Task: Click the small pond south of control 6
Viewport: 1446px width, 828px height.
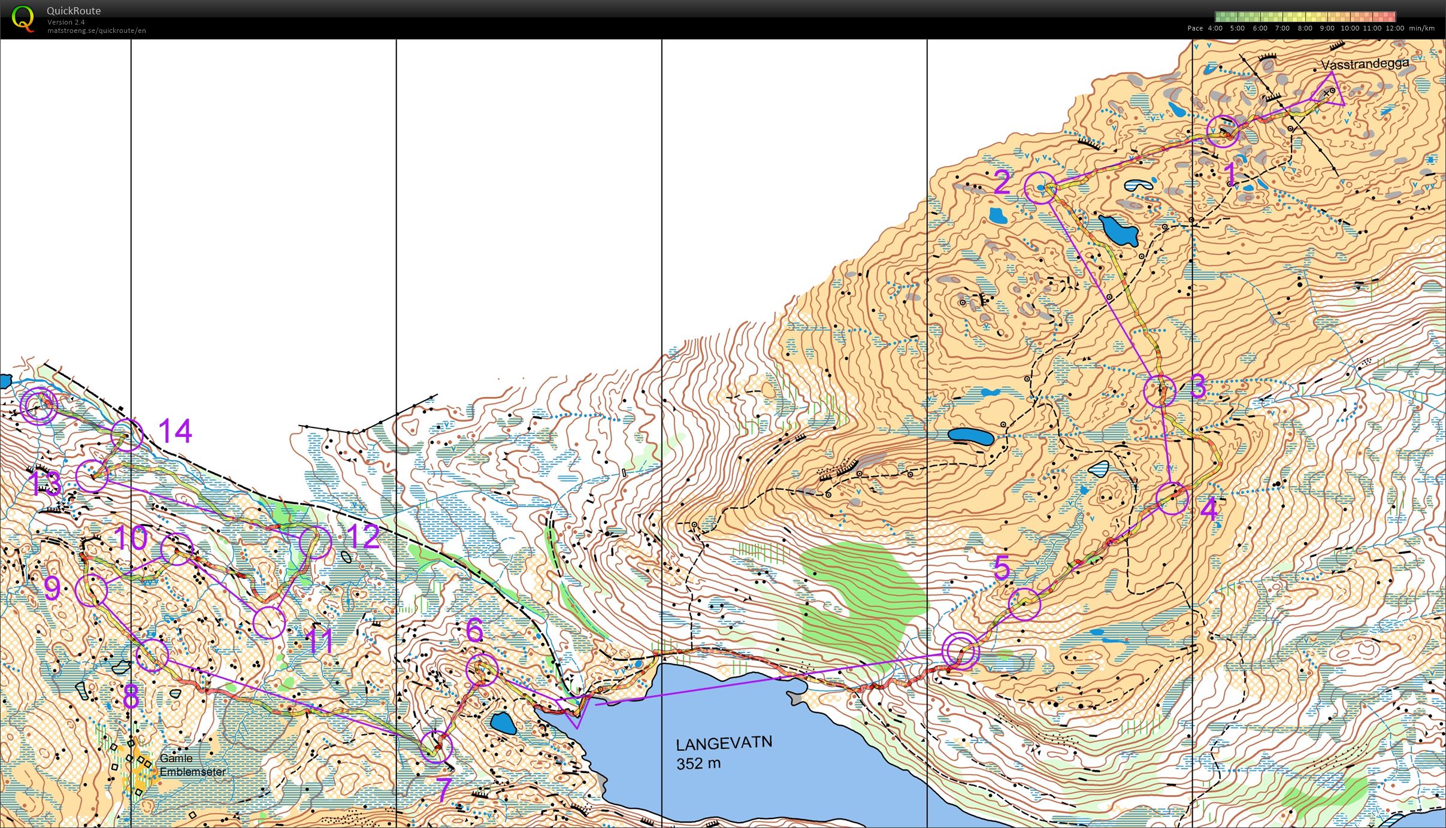Action: pos(503,723)
